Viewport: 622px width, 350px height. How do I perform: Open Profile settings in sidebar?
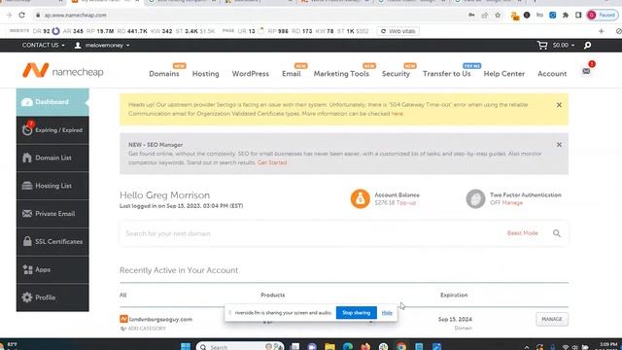pos(52,297)
